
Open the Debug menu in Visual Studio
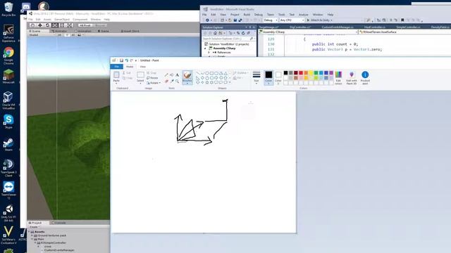pos(259,14)
